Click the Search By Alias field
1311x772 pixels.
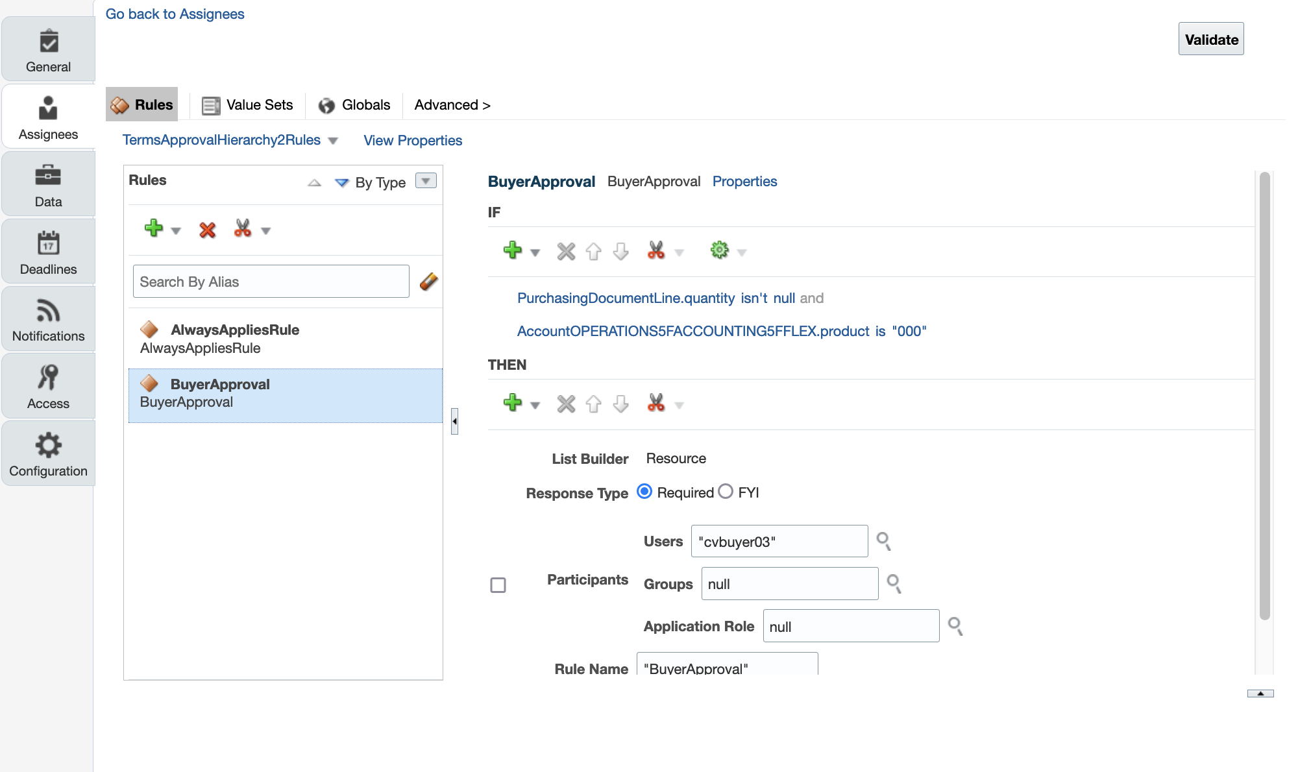(x=271, y=282)
